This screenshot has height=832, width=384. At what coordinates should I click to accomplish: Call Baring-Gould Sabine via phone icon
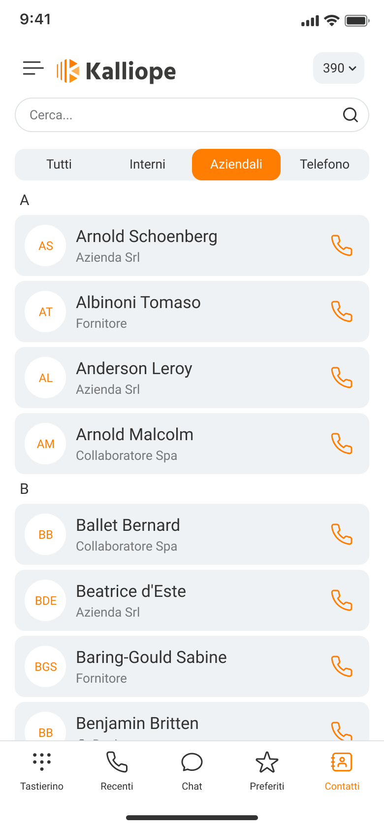coord(342,666)
